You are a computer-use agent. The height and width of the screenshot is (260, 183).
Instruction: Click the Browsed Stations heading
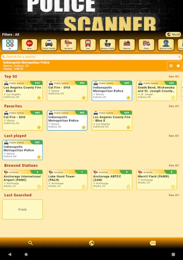(21, 166)
